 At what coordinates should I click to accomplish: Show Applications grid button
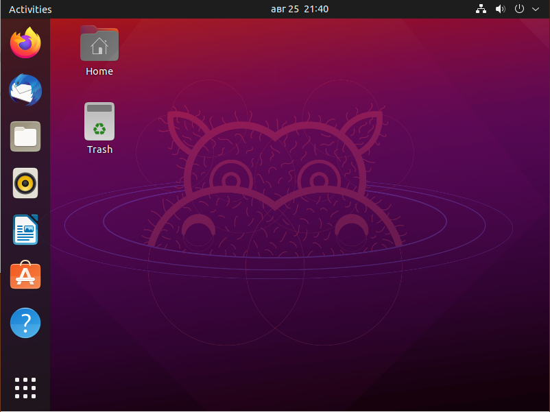point(25,388)
